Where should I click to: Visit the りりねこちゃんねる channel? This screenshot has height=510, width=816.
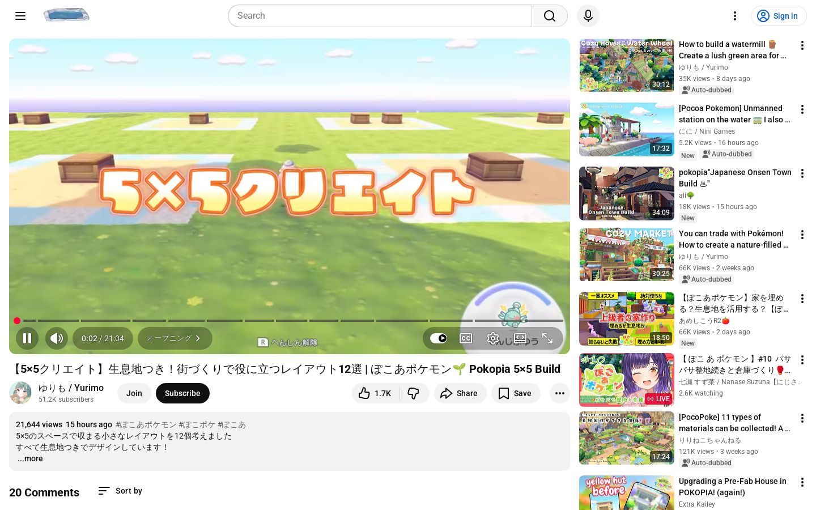click(710, 440)
